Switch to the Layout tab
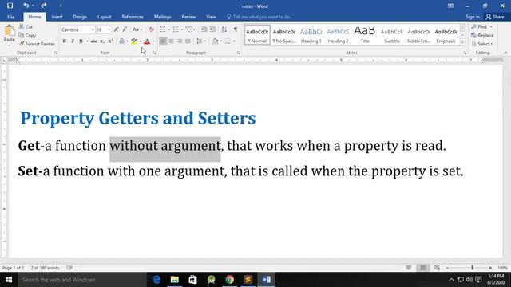This screenshot has width=511, height=287. [x=104, y=17]
